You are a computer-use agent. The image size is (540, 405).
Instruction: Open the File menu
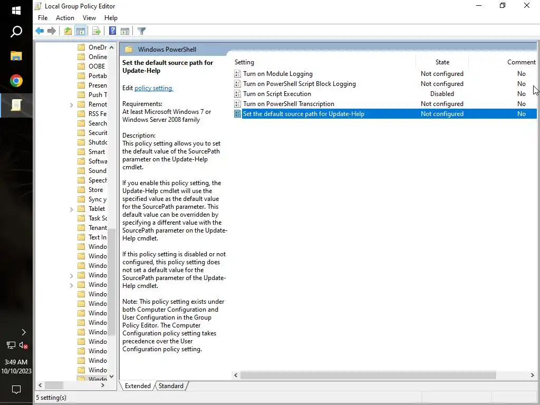43,18
